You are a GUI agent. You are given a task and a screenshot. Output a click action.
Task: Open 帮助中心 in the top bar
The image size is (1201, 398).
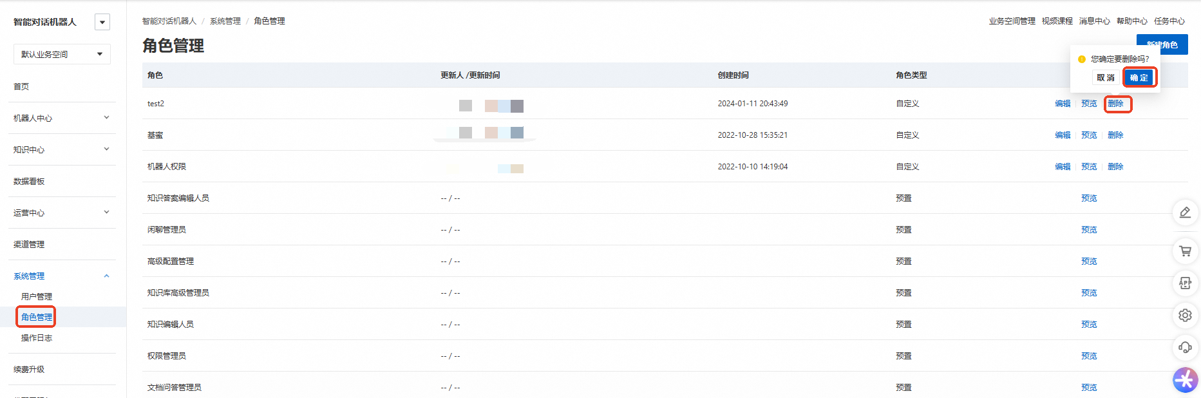[1132, 21]
